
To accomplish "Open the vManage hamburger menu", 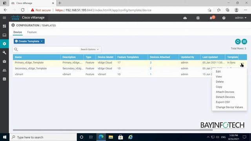I will (x=4, y=18).
